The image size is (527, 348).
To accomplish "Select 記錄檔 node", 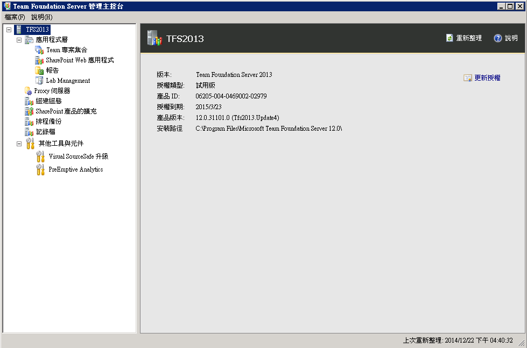I will [x=46, y=132].
